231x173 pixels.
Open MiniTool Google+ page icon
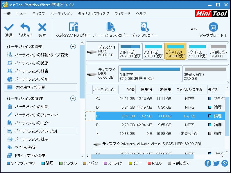tap(225, 163)
